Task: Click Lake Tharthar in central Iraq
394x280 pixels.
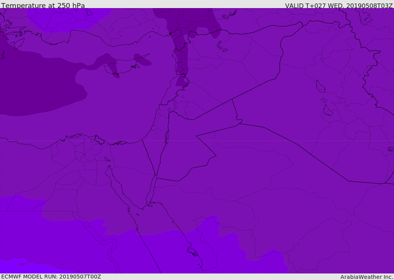Action: pyautogui.click(x=320, y=87)
